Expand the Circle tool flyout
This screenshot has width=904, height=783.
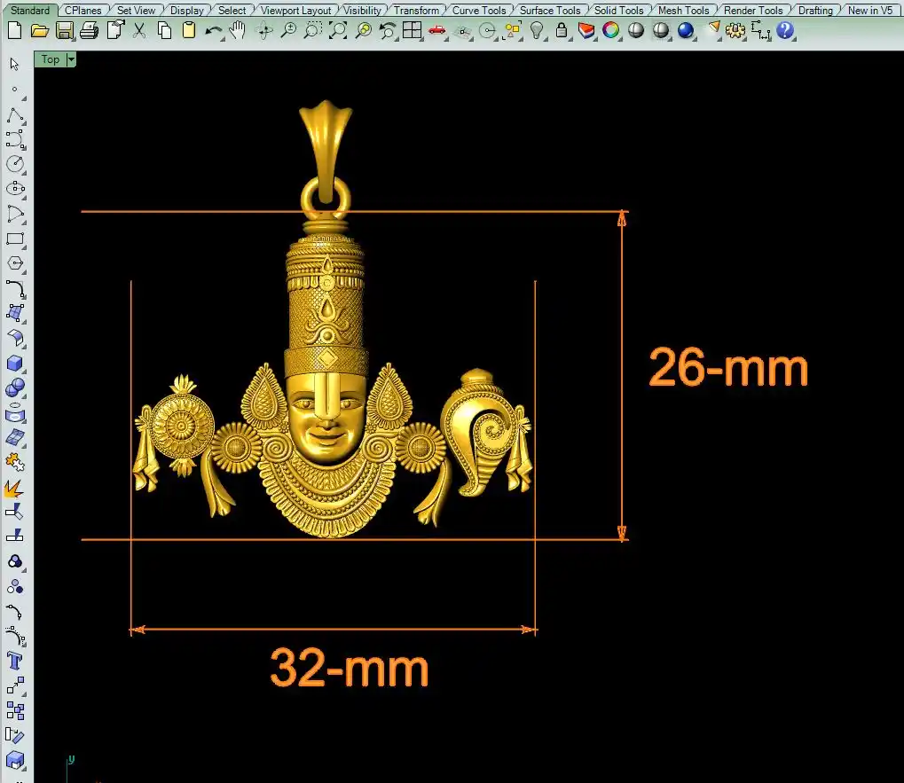(x=14, y=164)
